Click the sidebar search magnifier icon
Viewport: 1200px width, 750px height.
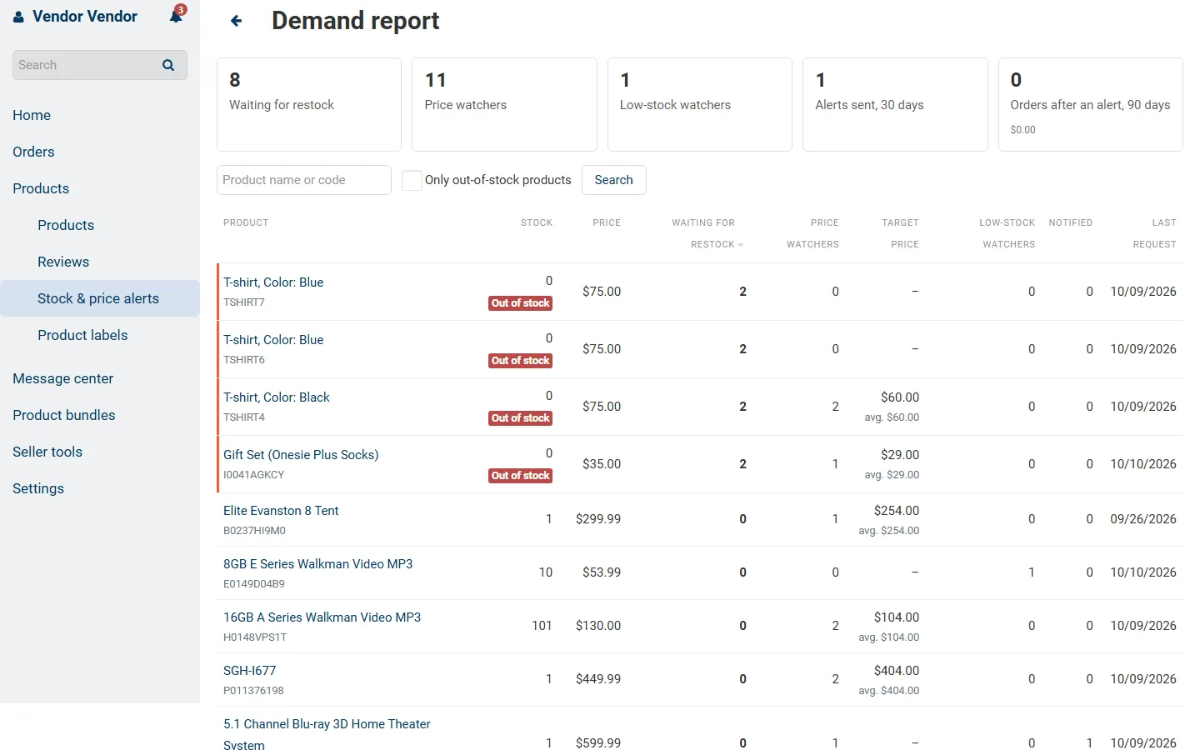(168, 65)
